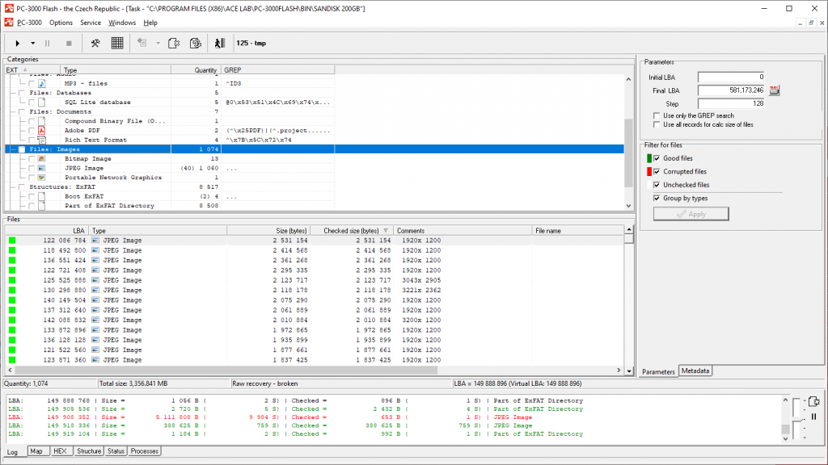828x465 pixels.
Task: Toggle the Group by types checkbox
Action: pyautogui.click(x=657, y=198)
